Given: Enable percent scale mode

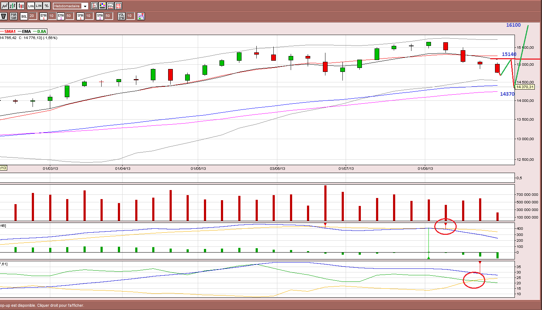Looking at the screenshot, I should [x=47, y=6].
